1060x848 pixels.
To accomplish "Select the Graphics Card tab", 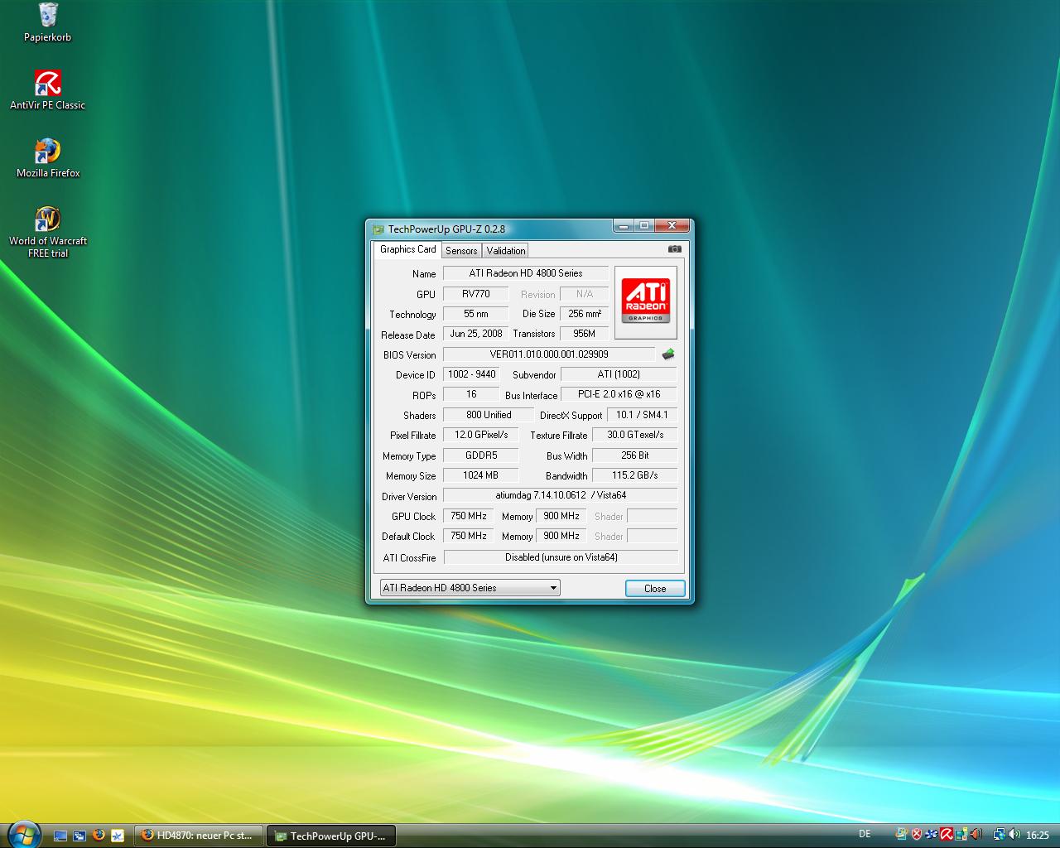I will (407, 249).
